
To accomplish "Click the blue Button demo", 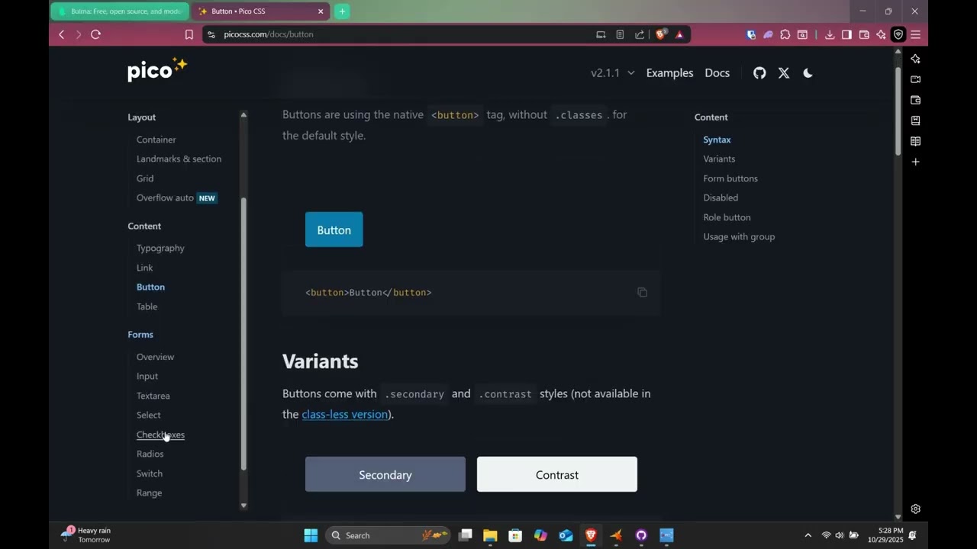I will click(x=334, y=230).
